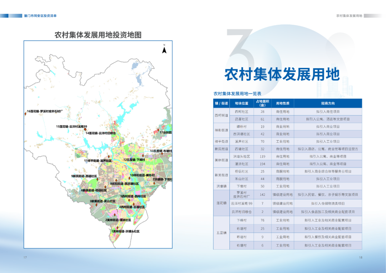The width and height of the screenshot is (386, 273).
Task: Select the 五显镇 row group cell
Action: [221, 233]
